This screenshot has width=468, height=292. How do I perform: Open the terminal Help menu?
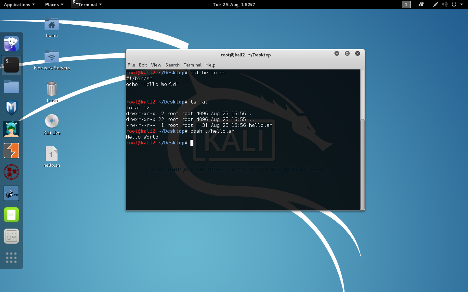pos(210,65)
